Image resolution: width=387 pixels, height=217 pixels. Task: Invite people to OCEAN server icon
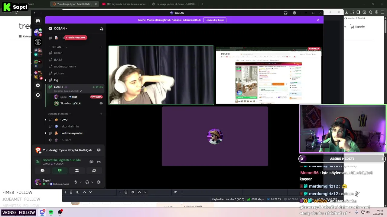(x=101, y=29)
